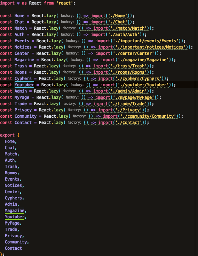198x256 pixels.
Task: Click MyPage in the export list
Action: (12, 223)
